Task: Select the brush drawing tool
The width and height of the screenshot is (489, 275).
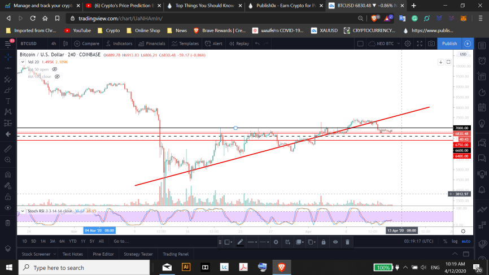Action: point(8,90)
